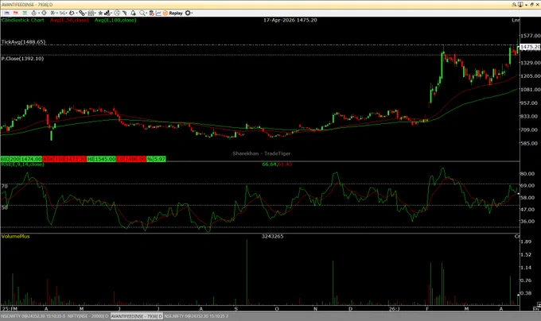
Task: Click the 80.00 RSI axis label
Action: pos(527,173)
